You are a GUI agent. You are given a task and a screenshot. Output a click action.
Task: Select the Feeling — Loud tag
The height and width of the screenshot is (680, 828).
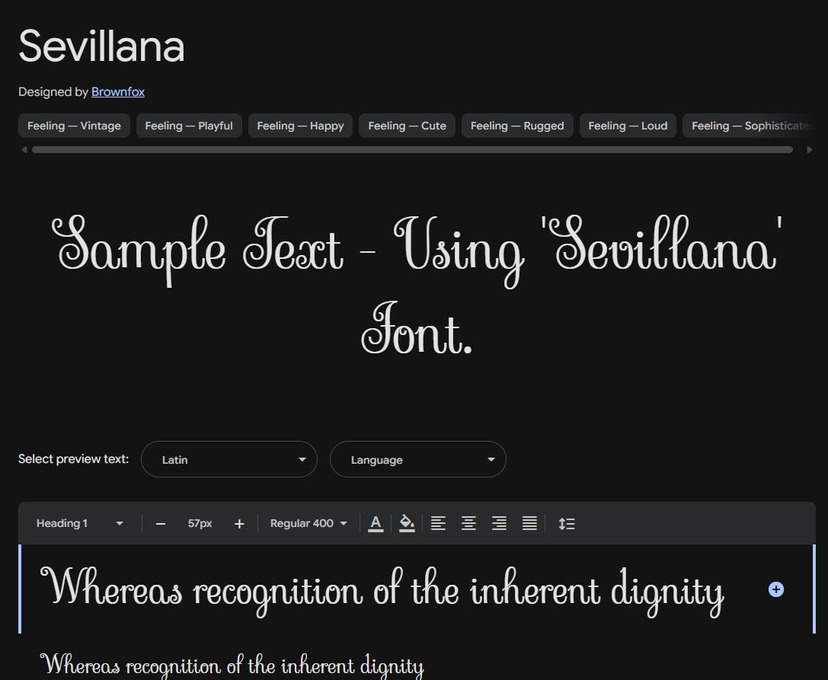coord(628,126)
